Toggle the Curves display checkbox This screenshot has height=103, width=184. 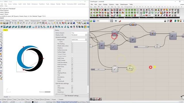pos(72,69)
